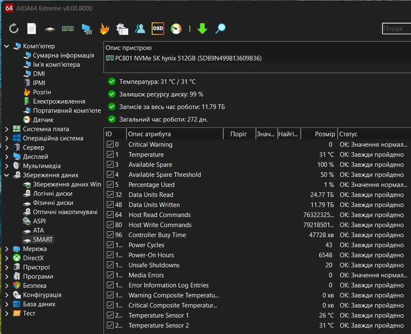Screen dimensions: 411x334
Task: Open Розгін overclock tree item
Action: pyautogui.click(x=42, y=92)
